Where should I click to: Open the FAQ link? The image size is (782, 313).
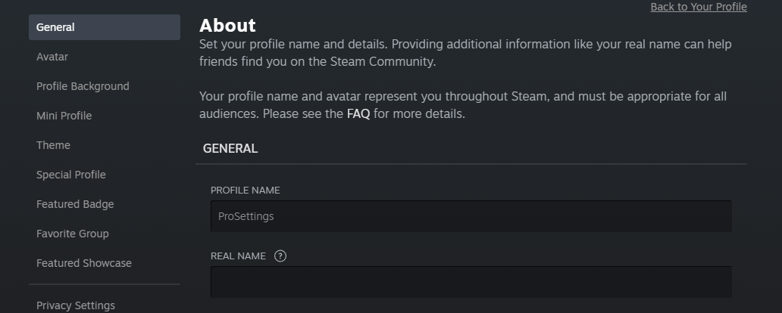358,115
